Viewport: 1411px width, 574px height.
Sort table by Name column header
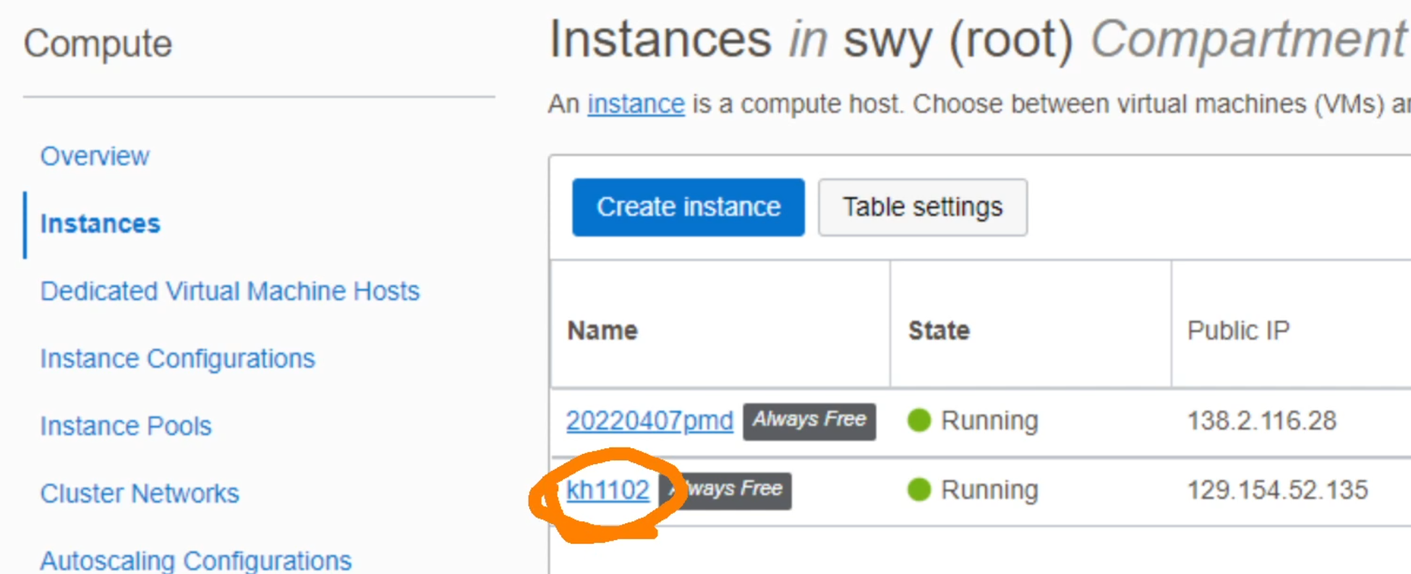602,330
